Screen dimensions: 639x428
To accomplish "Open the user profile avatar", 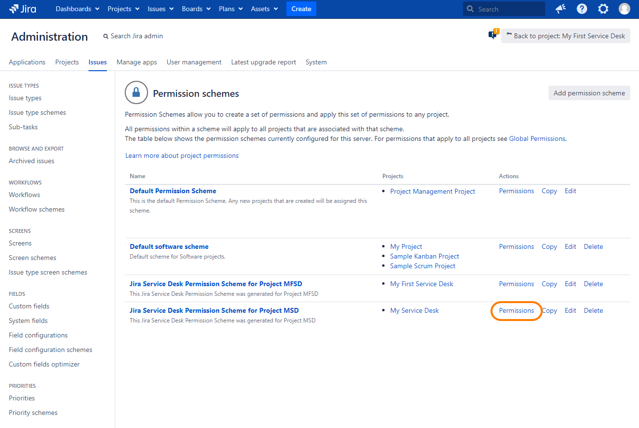I will point(624,9).
